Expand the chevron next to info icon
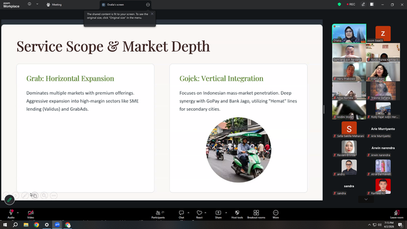This screenshot has height=229, width=407. click(37, 4)
